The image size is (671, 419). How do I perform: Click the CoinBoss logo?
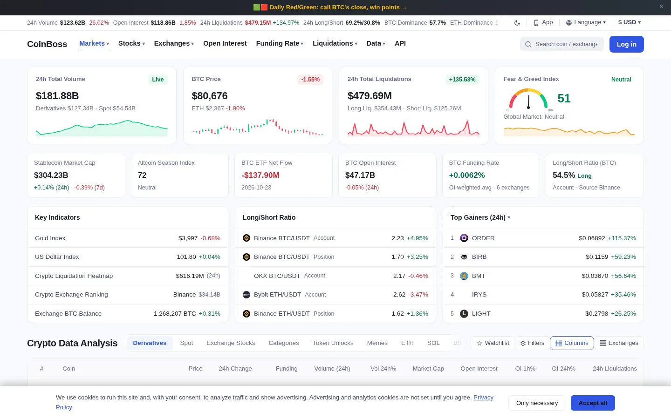coord(47,44)
